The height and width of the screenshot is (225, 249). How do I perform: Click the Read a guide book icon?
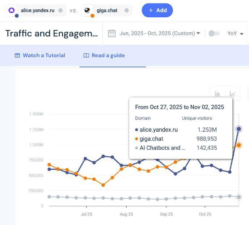click(x=86, y=55)
